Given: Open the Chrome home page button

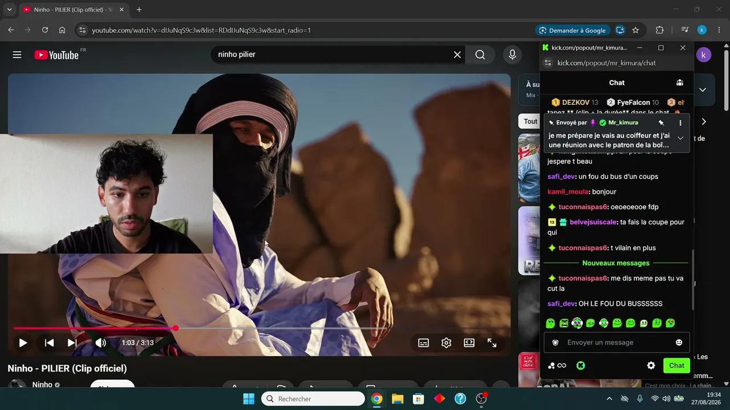Looking at the screenshot, I should click(x=62, y=30).
